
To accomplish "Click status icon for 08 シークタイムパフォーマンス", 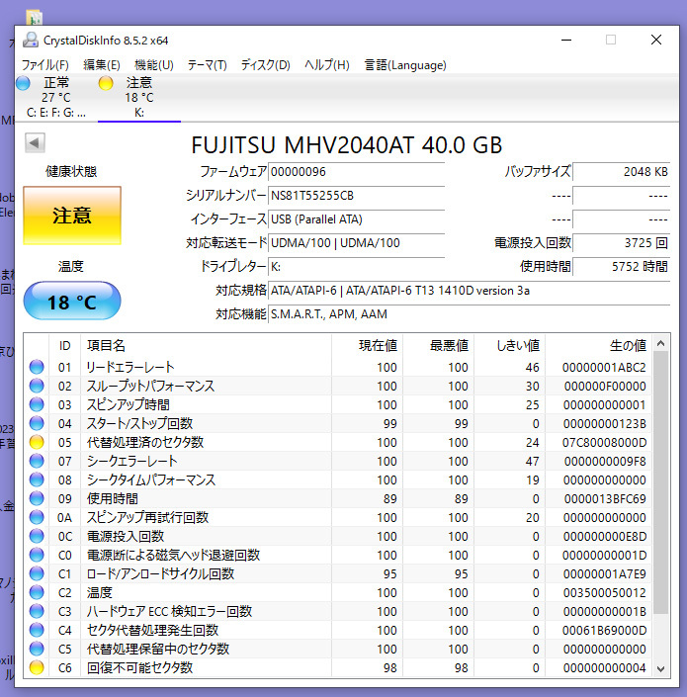I will tap(37, 479).
